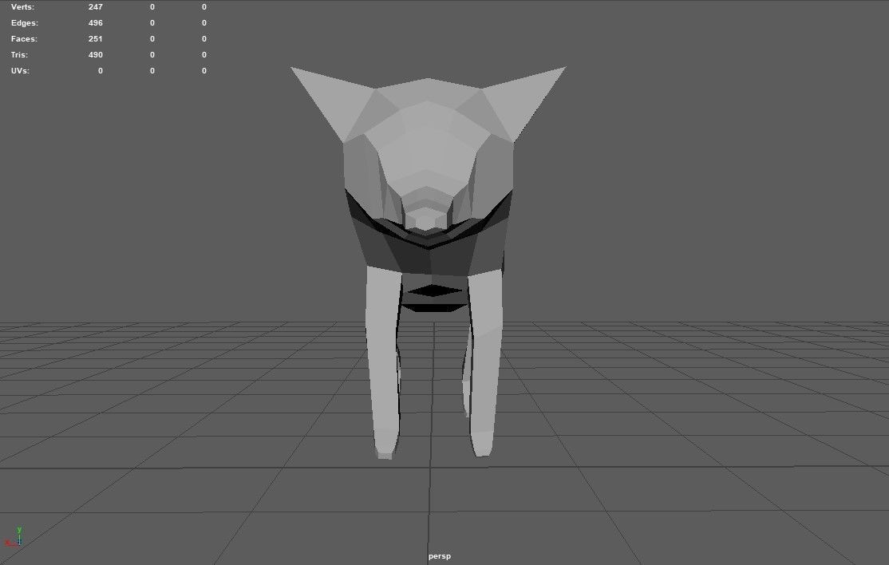This screenshot has height=565, width=889.
Task: Click the "Edges:" heads-up display label
Action: 25,22
